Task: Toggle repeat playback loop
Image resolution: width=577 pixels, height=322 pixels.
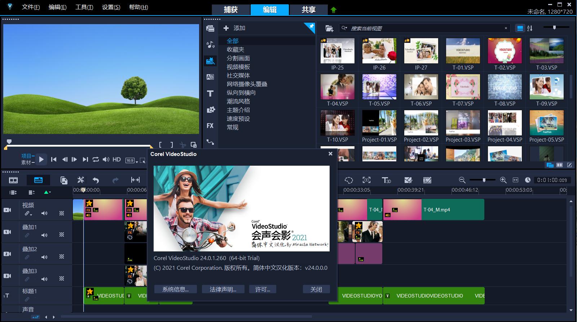Action: 96,159
